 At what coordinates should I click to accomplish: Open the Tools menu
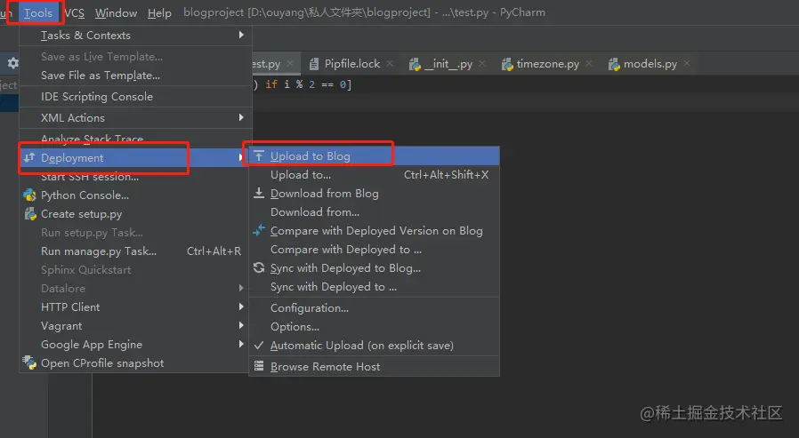pyautogui.click(x=38, y=12)
